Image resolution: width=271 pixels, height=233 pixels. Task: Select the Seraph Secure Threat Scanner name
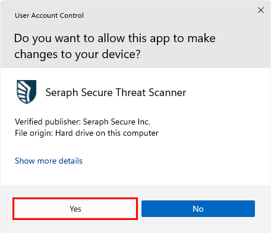(x=116, y=92)
